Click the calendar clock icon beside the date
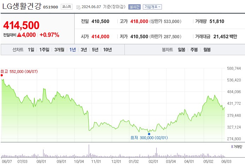Viewport: 245px width, 165px height. 78,7
